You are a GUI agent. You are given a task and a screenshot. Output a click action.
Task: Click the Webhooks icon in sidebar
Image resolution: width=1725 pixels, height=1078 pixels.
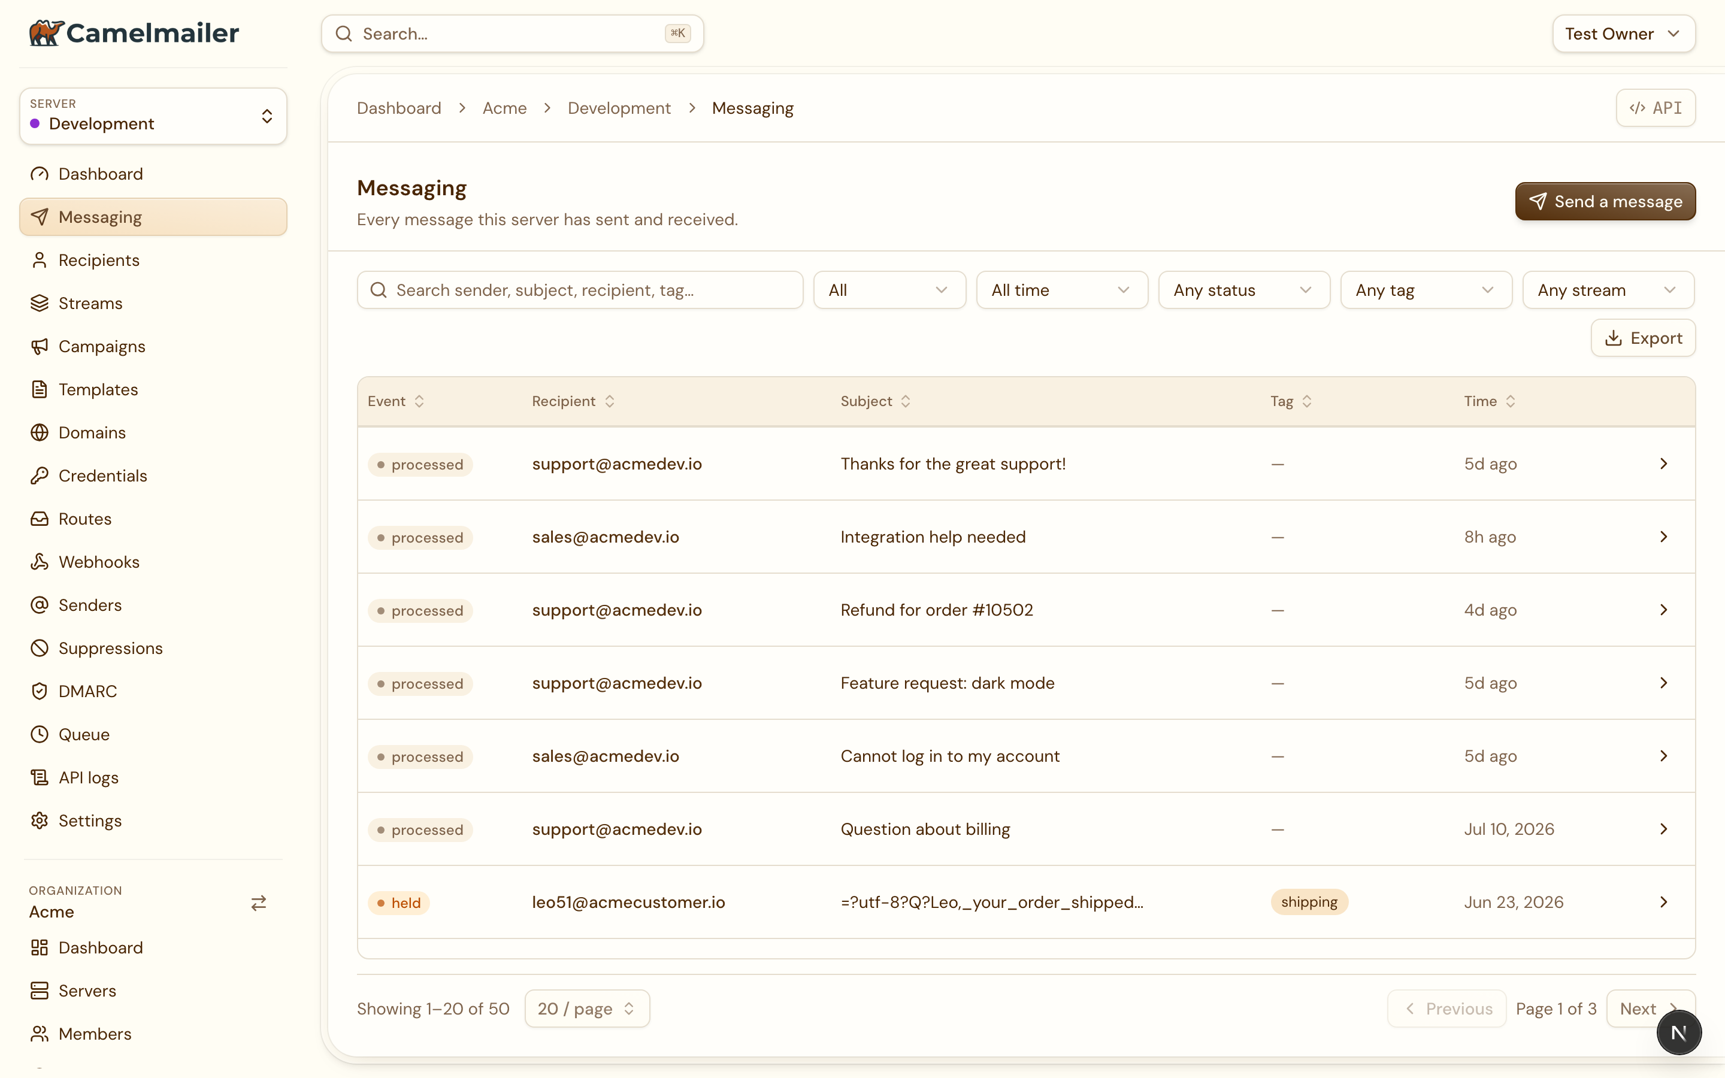coord(39,562)
